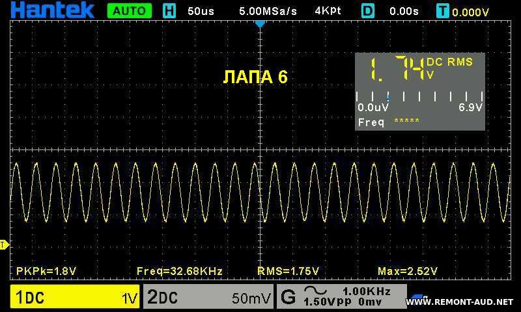Click the Hantek logo
This screenshot has width=521, height=312.
point(53,10)
